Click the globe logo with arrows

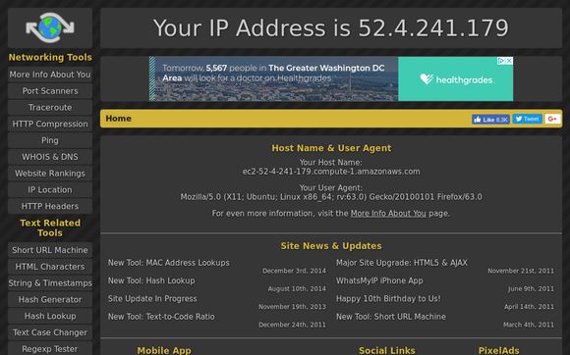coord(50,27)
